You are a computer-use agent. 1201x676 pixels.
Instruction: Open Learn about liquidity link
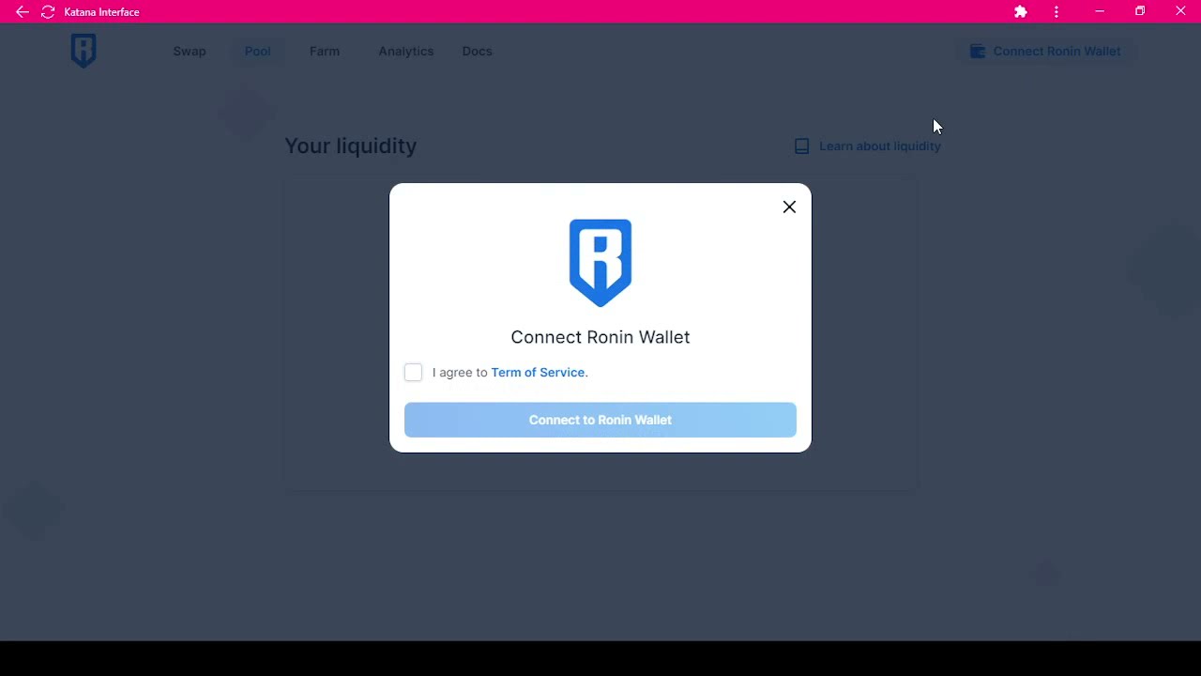click(880, 146)
